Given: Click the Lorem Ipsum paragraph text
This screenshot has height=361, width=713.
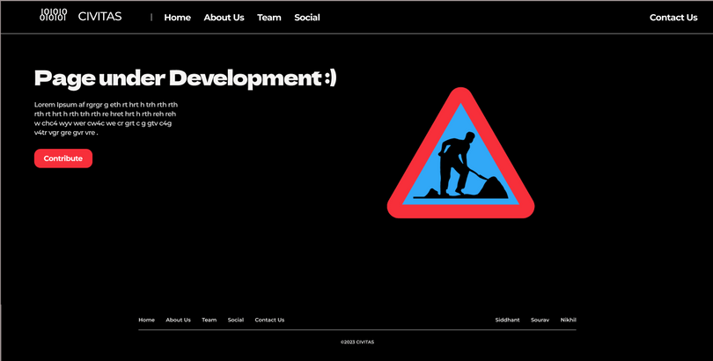Looking at the screenshot, I should pos(106,119).
